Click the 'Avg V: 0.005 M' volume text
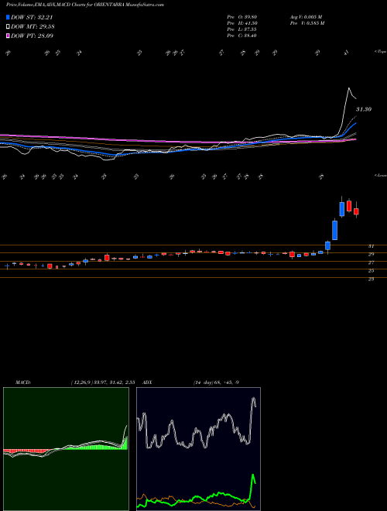This screenshot has height=511, width=387. [x=306, y=16]
